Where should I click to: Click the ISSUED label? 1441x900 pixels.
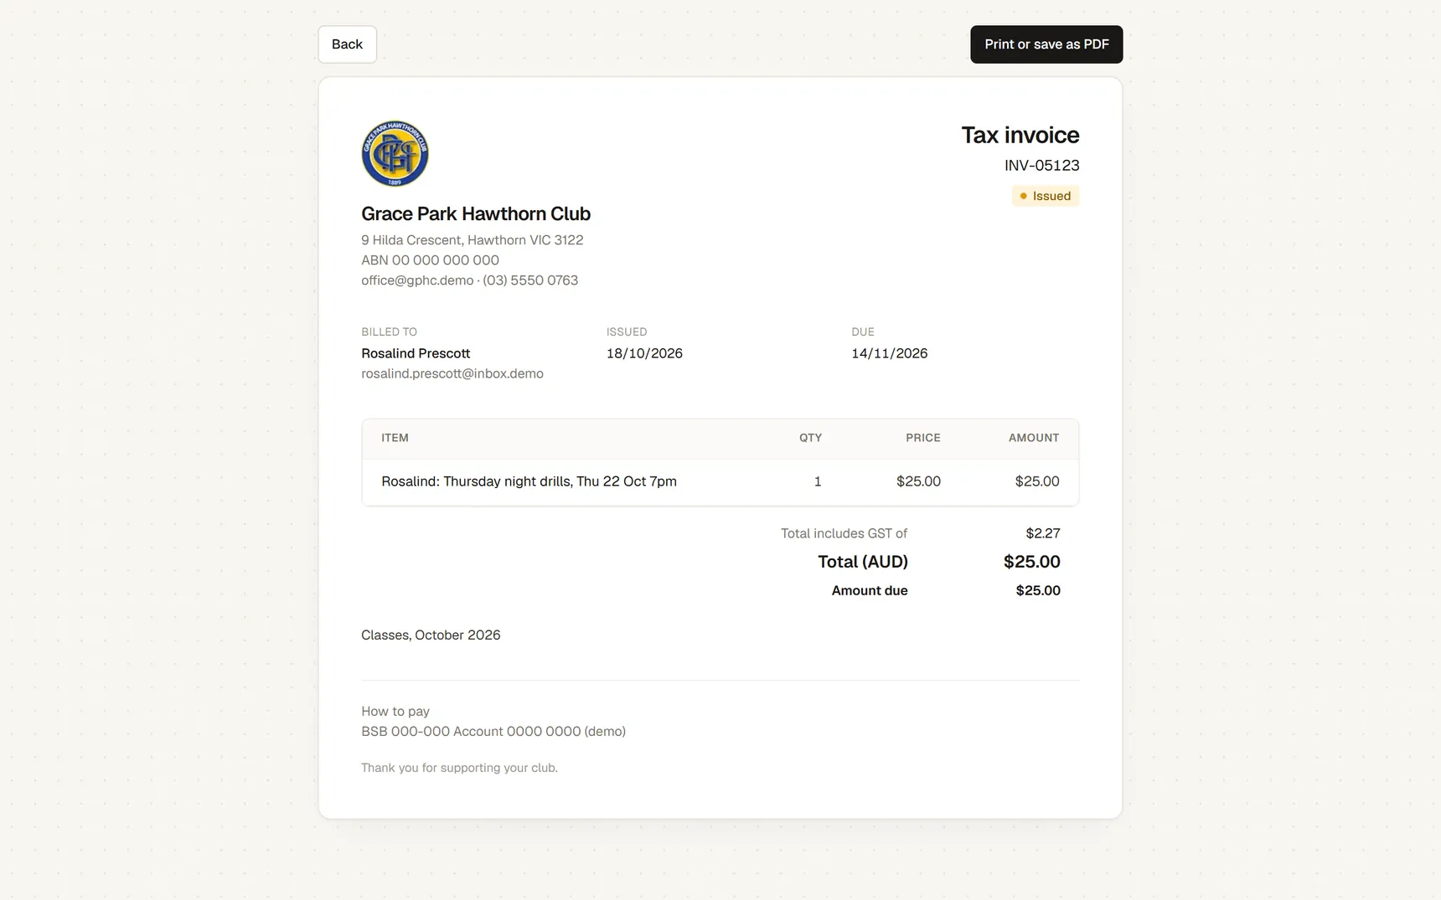click(x=627, y=332)
